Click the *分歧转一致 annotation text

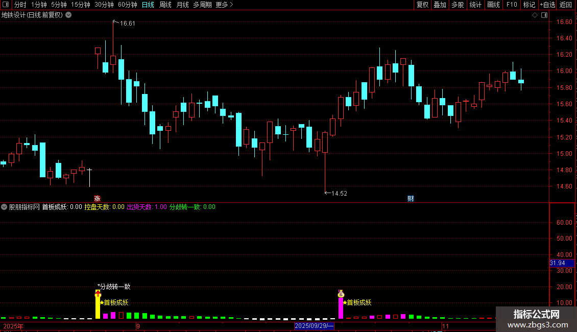[114, 287]
